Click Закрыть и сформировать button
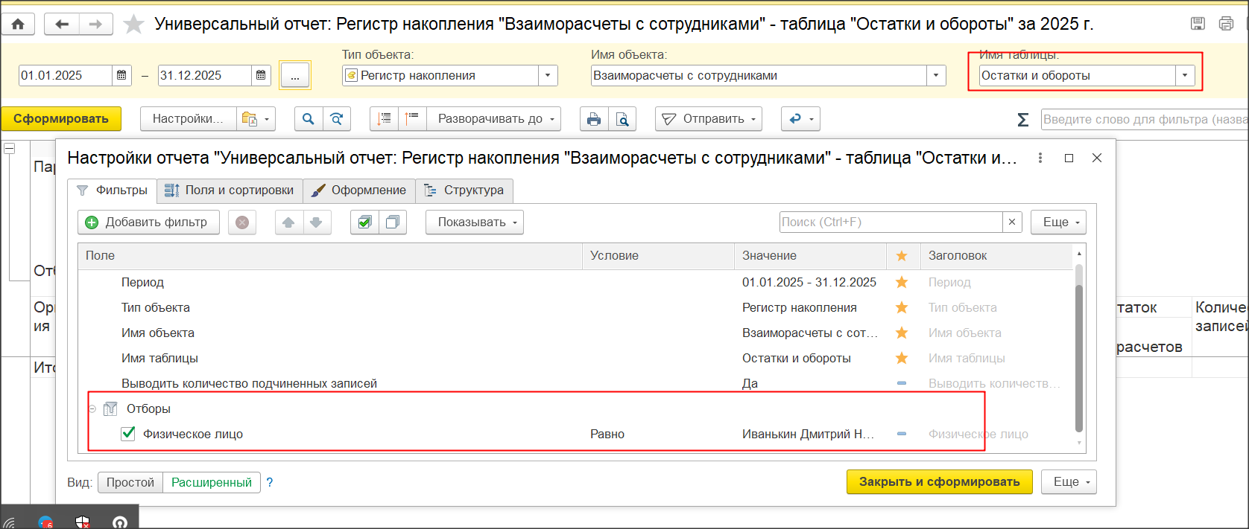This screenshot has width=1249, height=529. coord(939,482)
